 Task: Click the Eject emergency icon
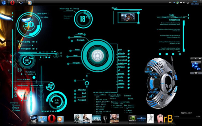tap(13, 108)
